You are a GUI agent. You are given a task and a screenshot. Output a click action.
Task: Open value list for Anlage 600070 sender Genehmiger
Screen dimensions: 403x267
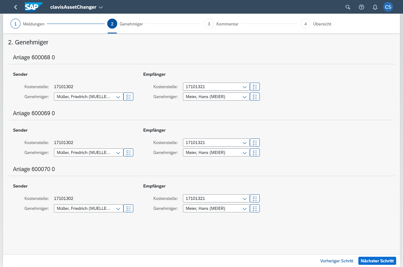pyautogui.click(x=128, y=208)
